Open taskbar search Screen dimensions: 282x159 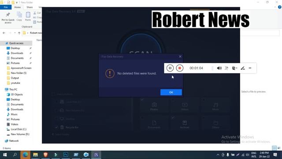(15, 155)
